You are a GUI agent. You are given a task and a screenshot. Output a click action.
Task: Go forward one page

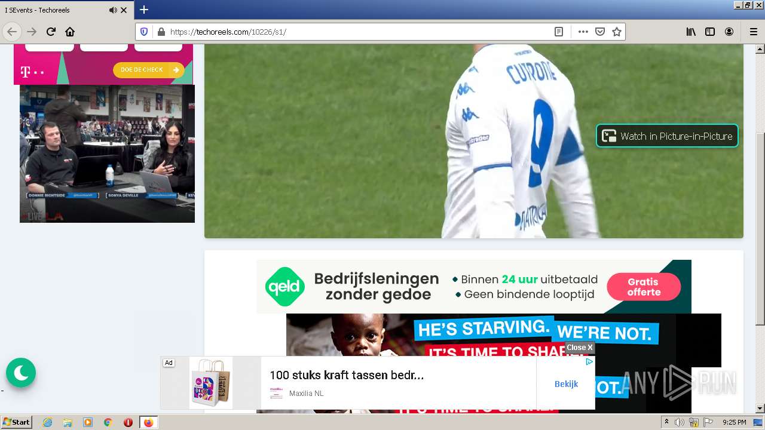point(32,32)
